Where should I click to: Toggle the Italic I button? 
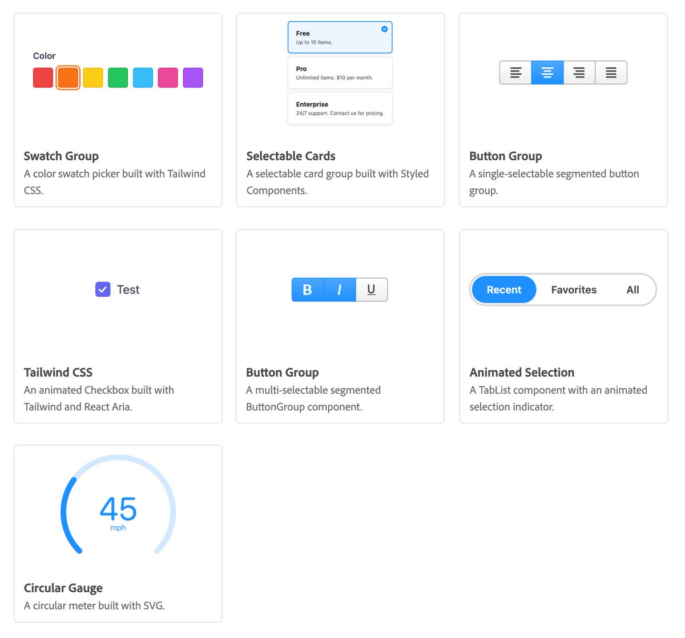(x=340, y=290)
